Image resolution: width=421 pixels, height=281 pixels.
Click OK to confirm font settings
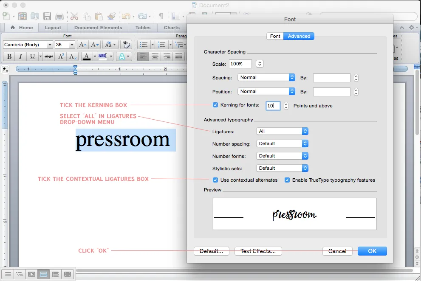pos(372,251)
